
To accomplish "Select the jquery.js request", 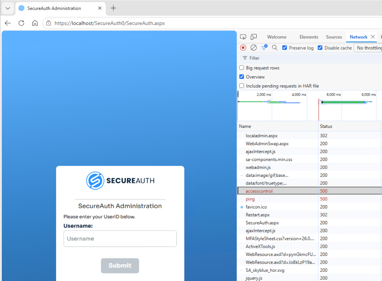I will point(254,278).
